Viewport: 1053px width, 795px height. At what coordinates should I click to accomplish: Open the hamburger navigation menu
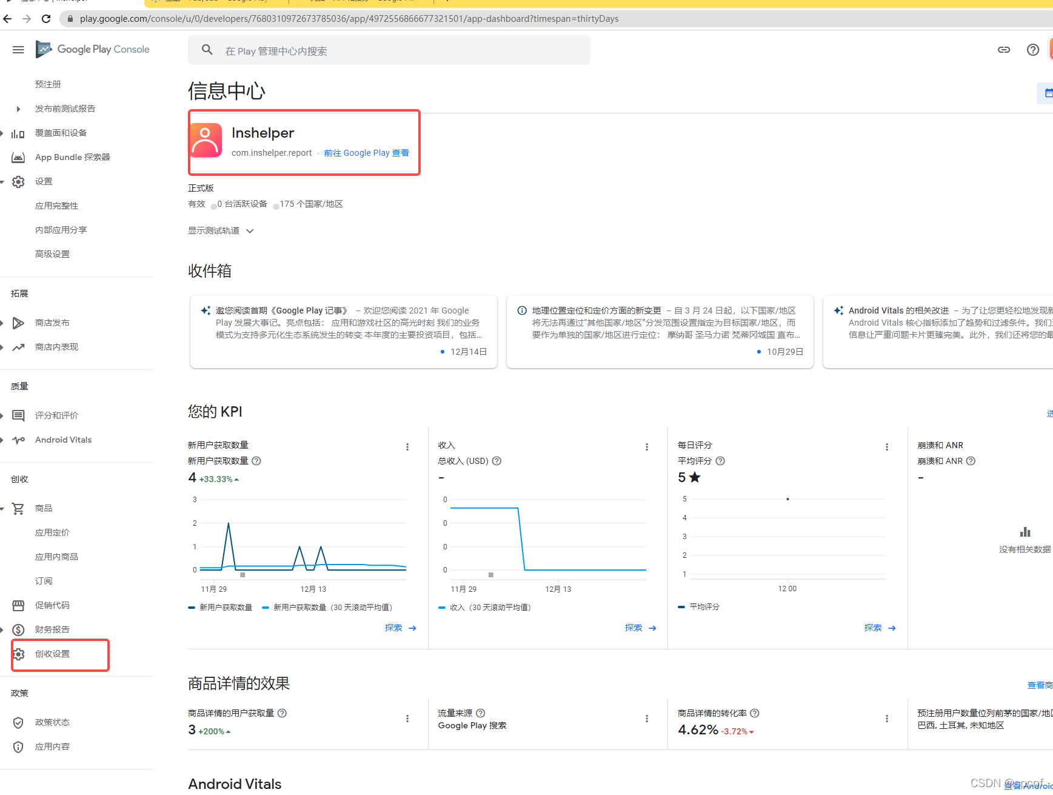(18, 50)
